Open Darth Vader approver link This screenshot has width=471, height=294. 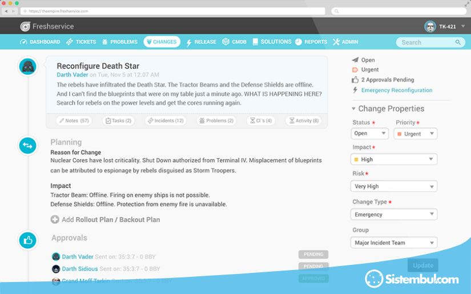pos(78,257)
